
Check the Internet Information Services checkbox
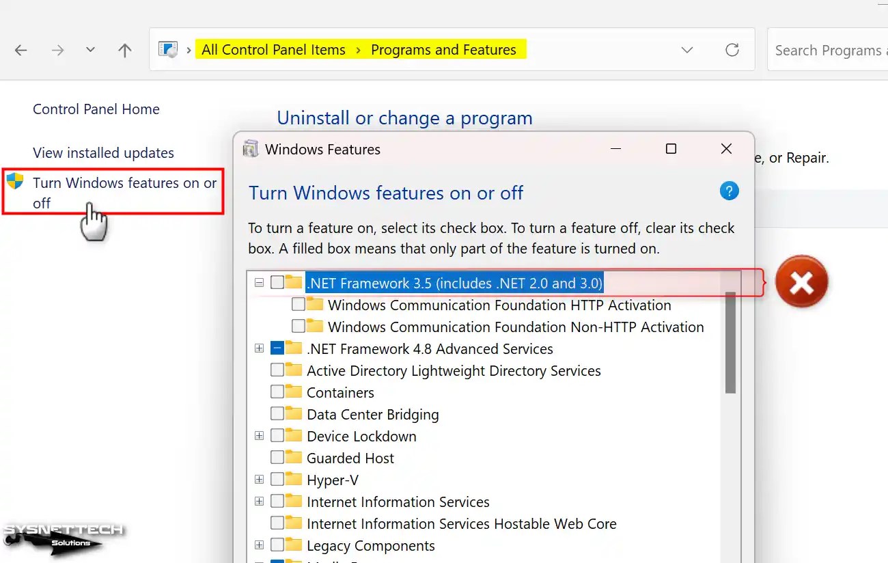(277, 502)
